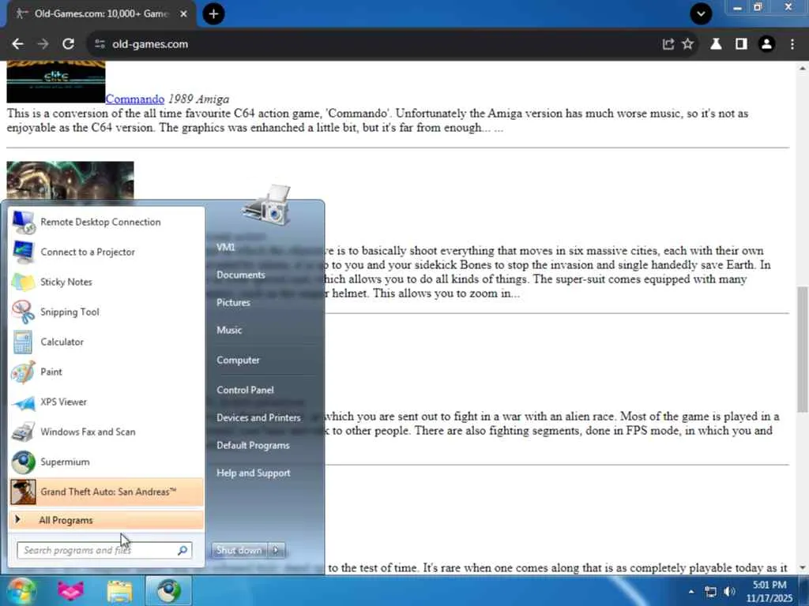Select the Old-Games.com browser tab
Viewport: 809px width, 606px height.
coord(100,14)
